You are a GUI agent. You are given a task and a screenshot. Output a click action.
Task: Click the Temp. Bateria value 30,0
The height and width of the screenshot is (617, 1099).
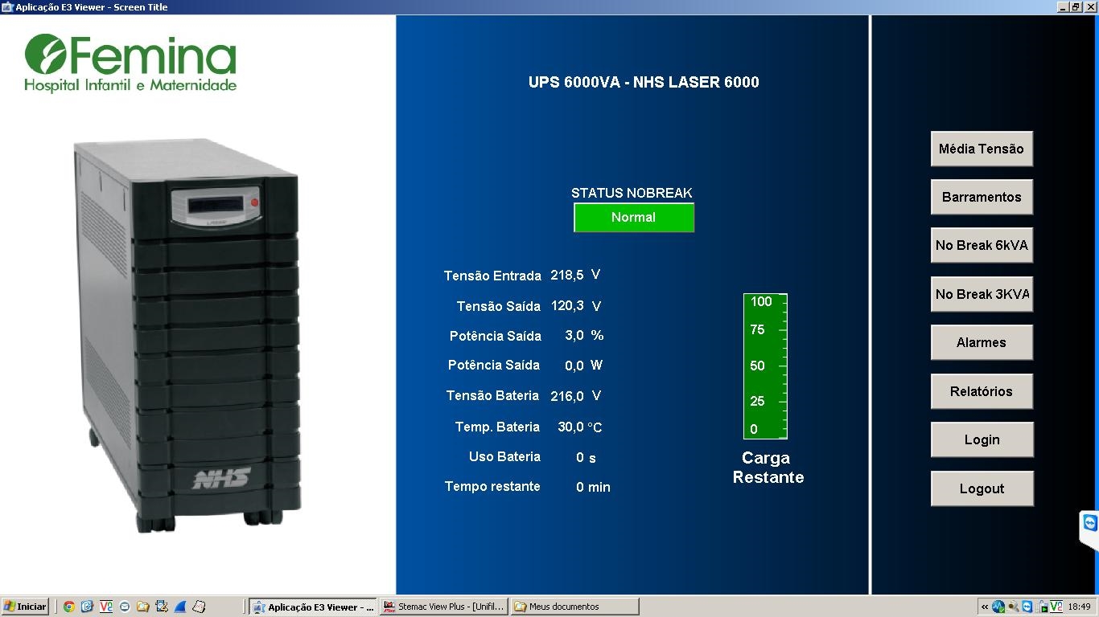tap(571, 427)
